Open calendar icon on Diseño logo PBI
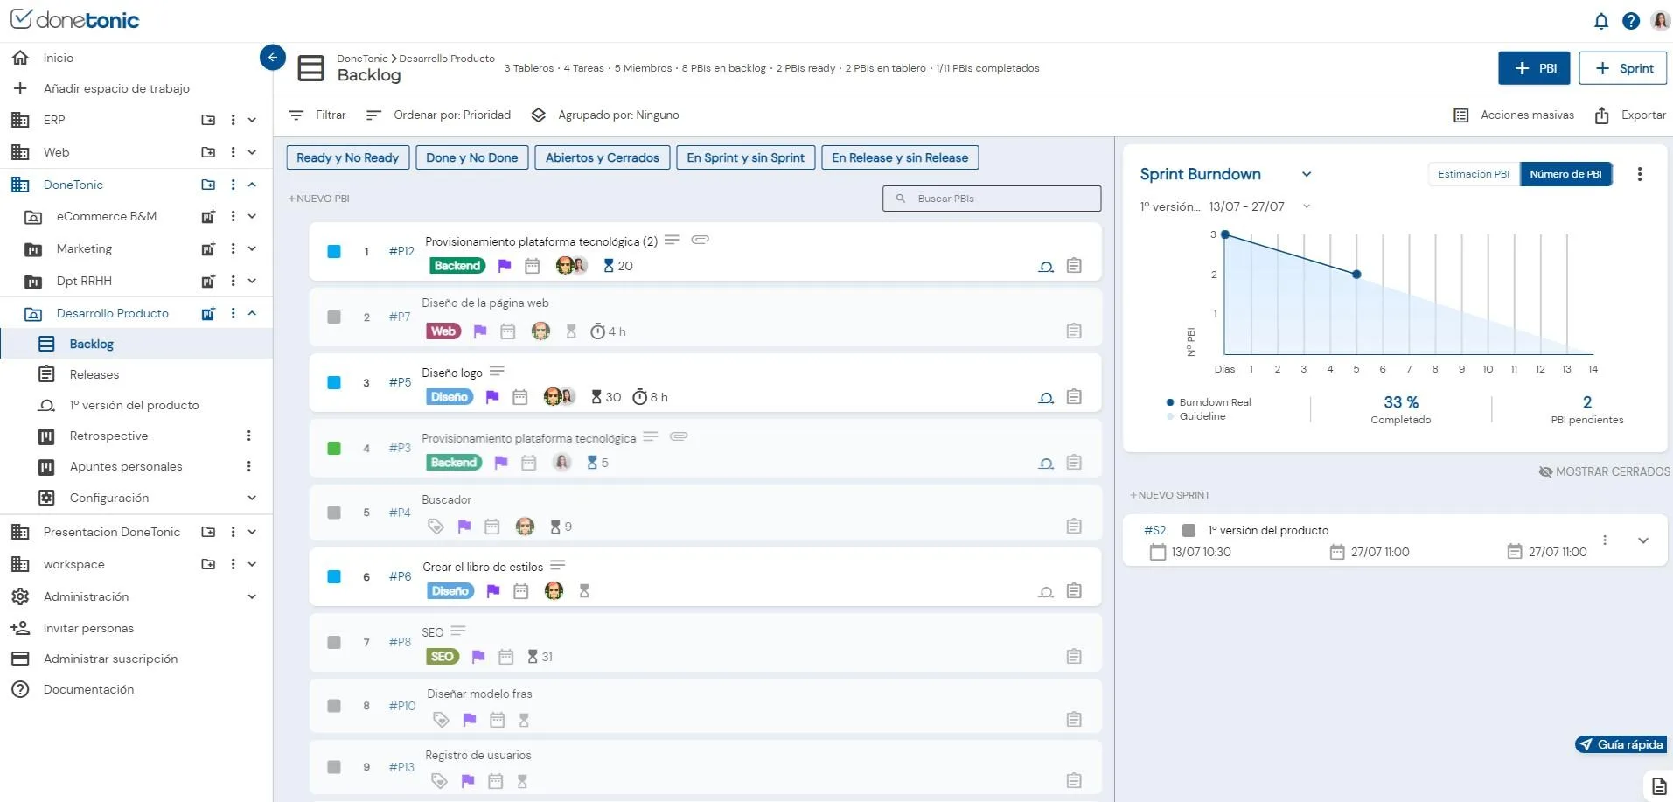This screenshot has width=1673, height=802. (519, 397)
